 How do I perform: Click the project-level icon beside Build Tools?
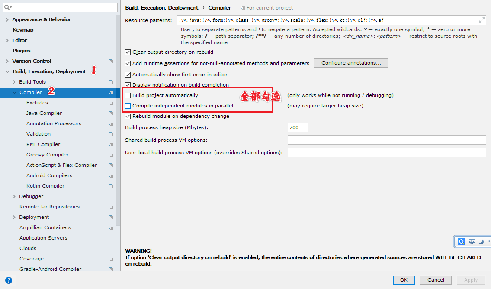pyautogui.click(x=111, y=82)
